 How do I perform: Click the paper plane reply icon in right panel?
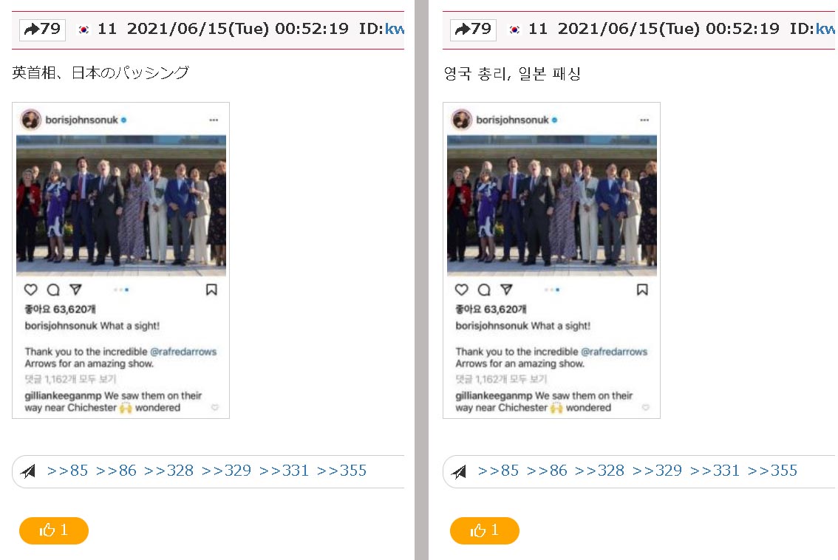pos(459,471)
